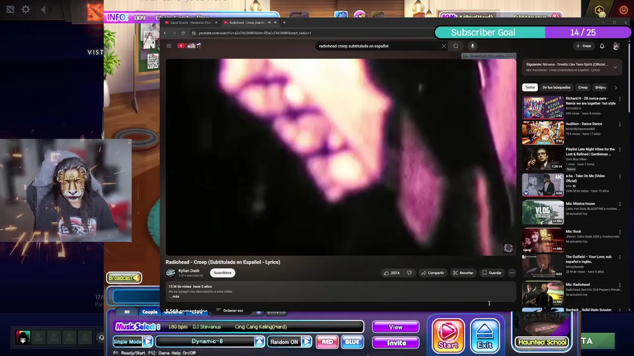Viewport: 634px width, 356px height.
Task: Click the Invite button in game
Action: click(x=396, y=343)
